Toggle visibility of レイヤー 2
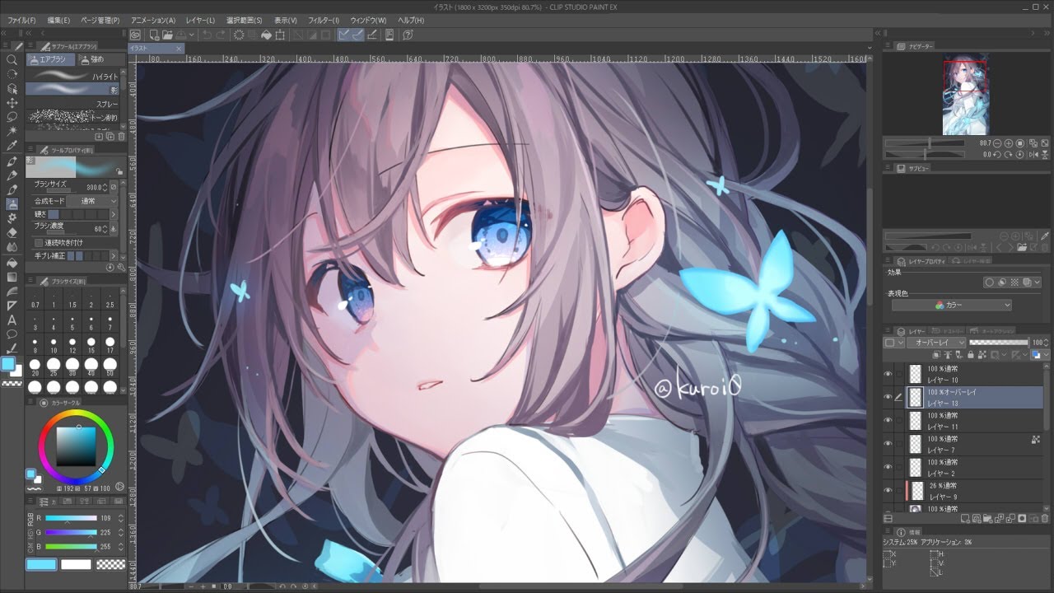The image size is (1054, 593). 888,467
